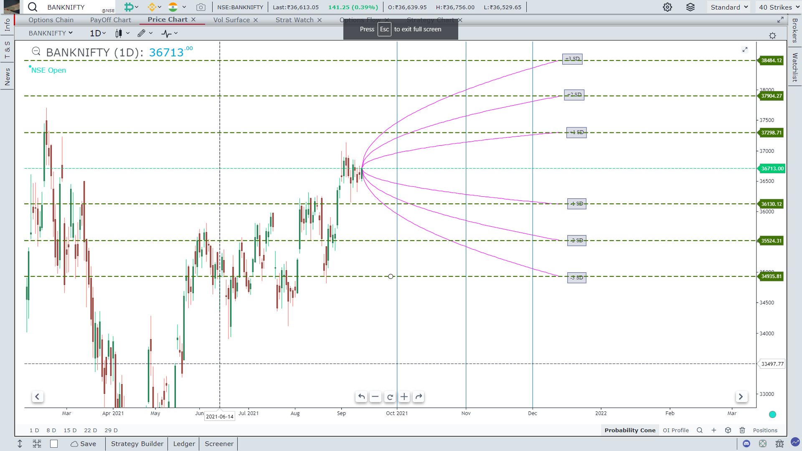
Task: Switch to the PayOff Chart tab
Action: tap(111, 20)
